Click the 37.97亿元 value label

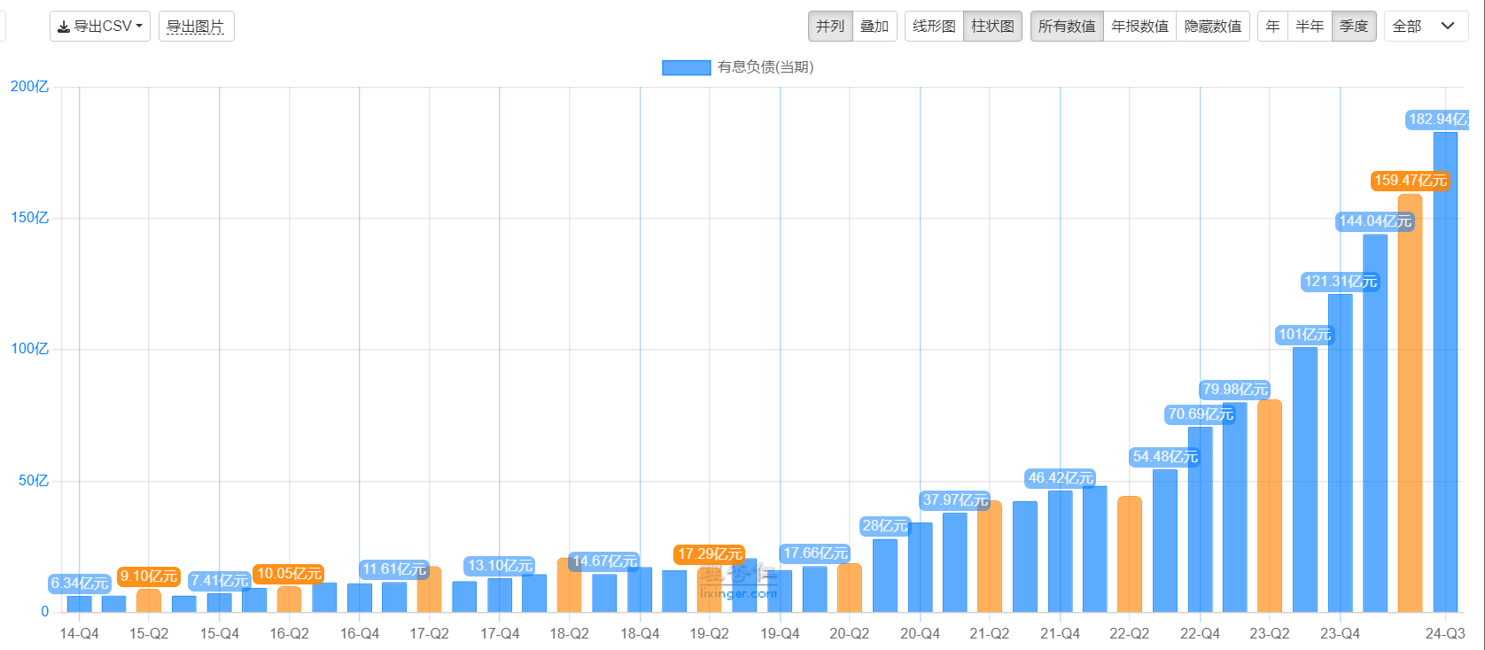[955, 500]
